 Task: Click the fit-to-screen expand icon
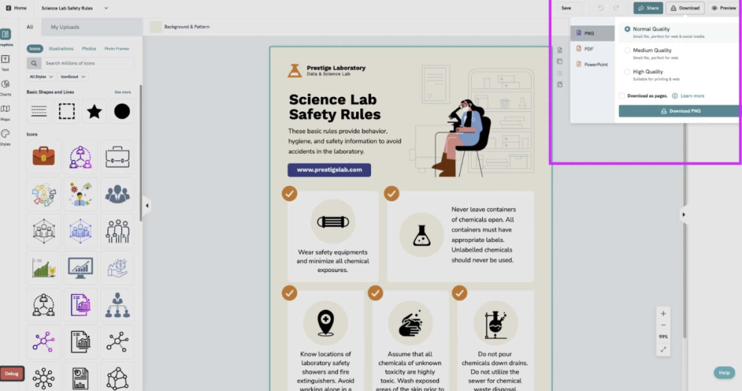click(x=663, y=350)
